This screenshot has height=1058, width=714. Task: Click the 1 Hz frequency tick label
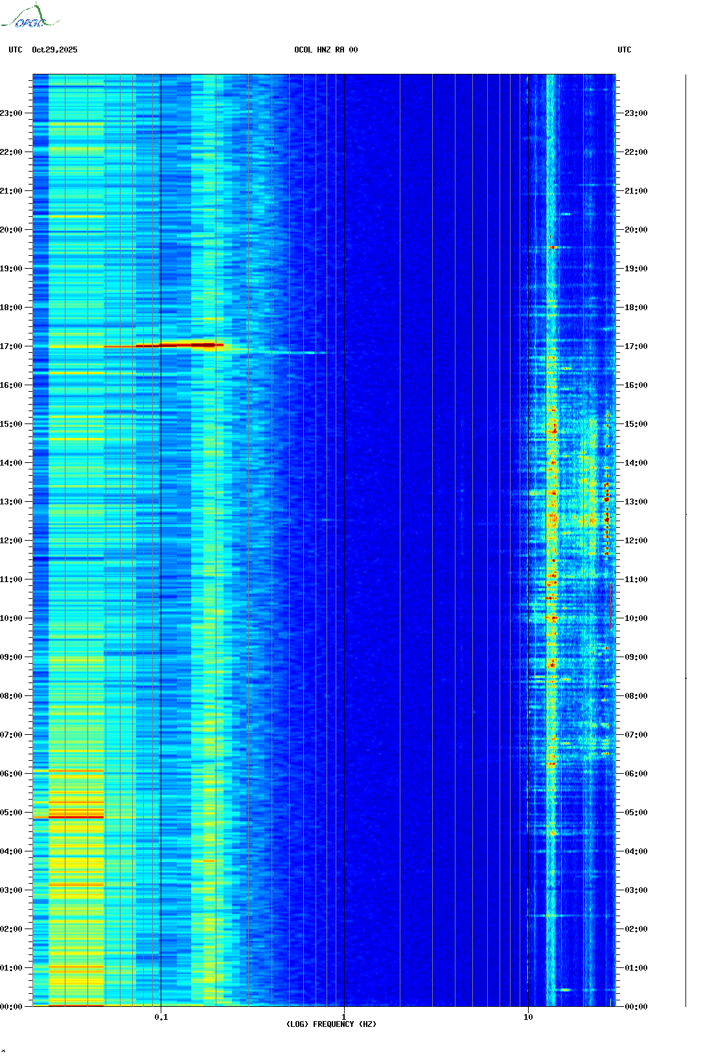343,1017
